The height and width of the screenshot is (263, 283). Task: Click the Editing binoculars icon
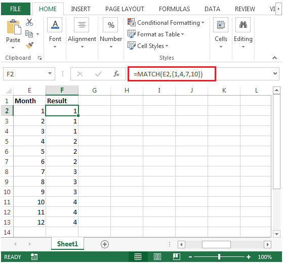pos(243,25)
